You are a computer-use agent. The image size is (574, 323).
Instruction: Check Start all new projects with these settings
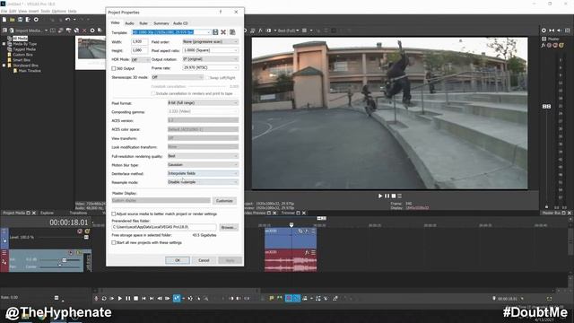coord(114,243)
